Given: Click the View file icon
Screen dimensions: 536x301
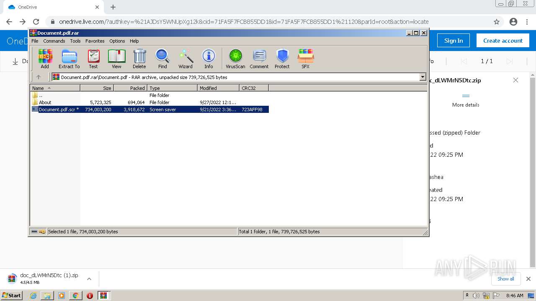Looking at the screenshot, I should pyautogui.click(x=116, y=59).
